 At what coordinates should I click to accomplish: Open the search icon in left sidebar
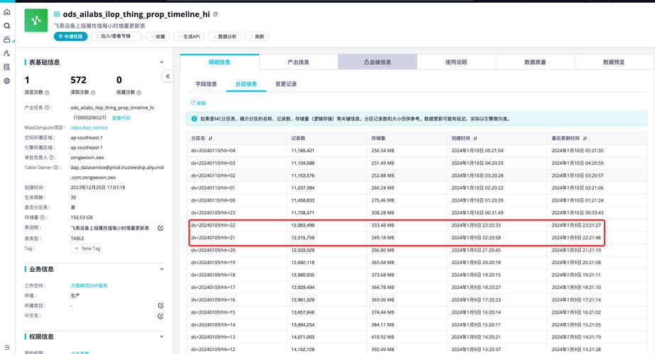[x=6, y=26]
